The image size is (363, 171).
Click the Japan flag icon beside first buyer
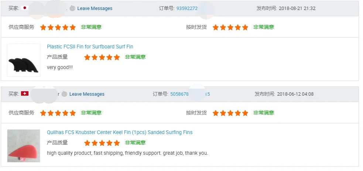click(25, 8)
